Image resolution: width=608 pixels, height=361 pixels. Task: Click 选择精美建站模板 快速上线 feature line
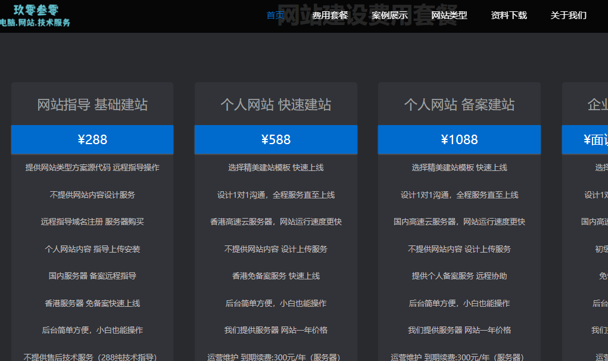[276, 167]
